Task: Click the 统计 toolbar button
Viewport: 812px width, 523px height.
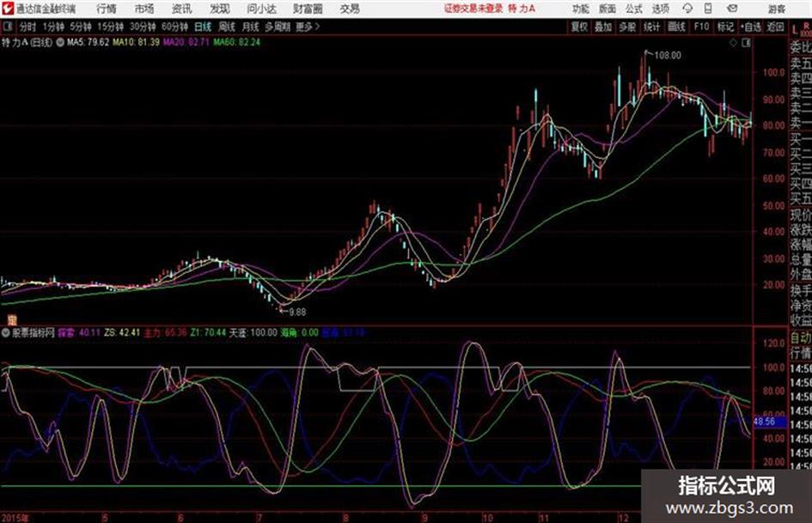Action: 651,27
